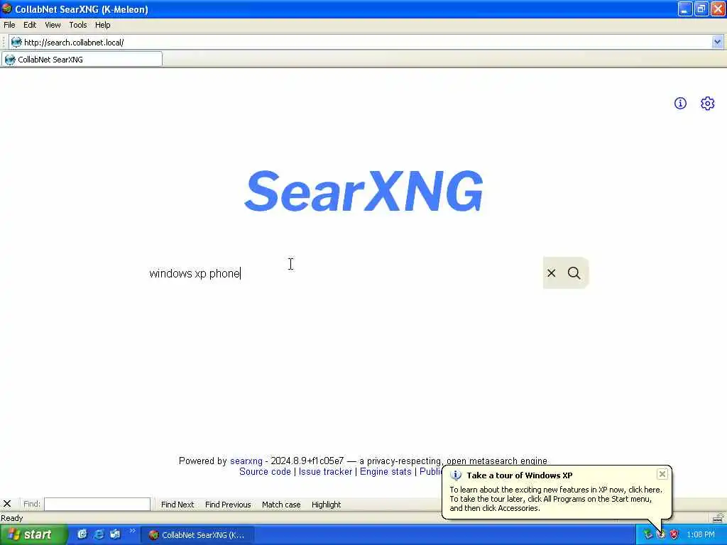Viewport: 727px width, 545px height.
Task: Click the Find text input field
Action: (x=97, y=504)
